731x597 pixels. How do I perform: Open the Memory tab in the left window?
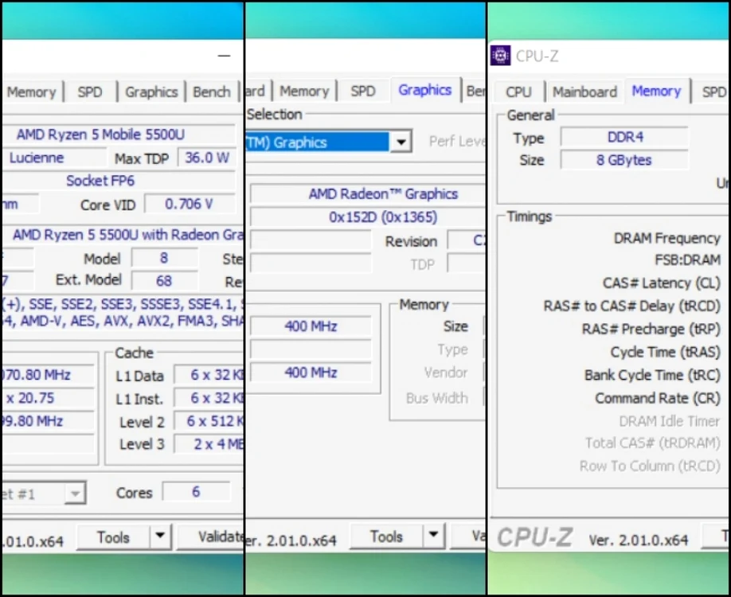32,92
